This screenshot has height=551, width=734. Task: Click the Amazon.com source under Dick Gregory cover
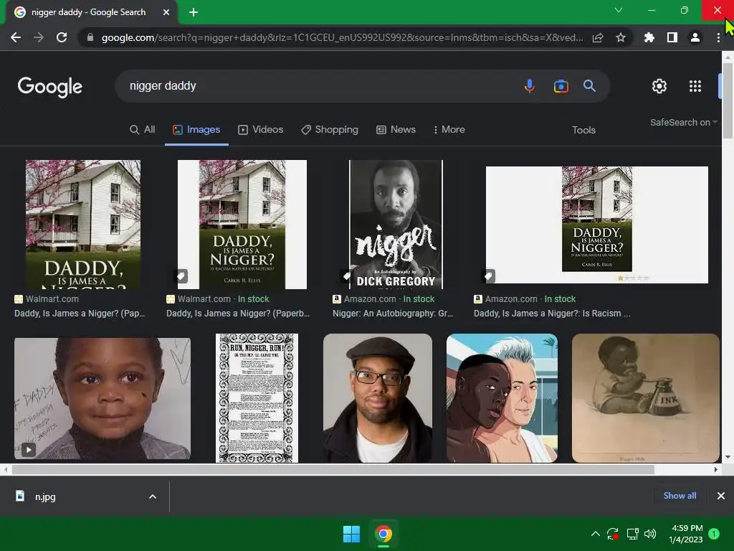pos(383,299)
